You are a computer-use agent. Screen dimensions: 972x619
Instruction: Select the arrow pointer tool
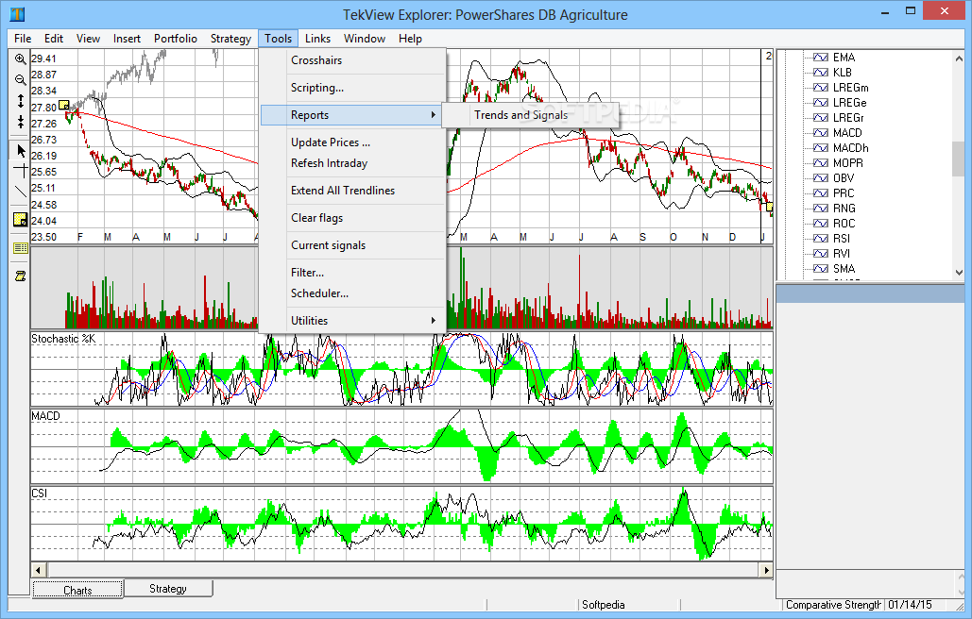(21, 150)
